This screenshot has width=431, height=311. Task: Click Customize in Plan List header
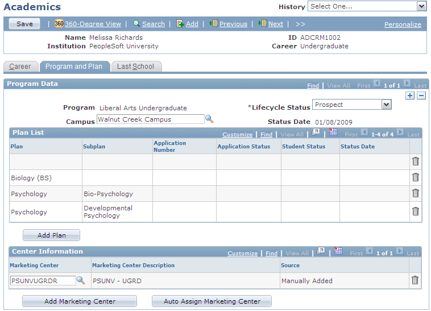(x=238, y=134)
